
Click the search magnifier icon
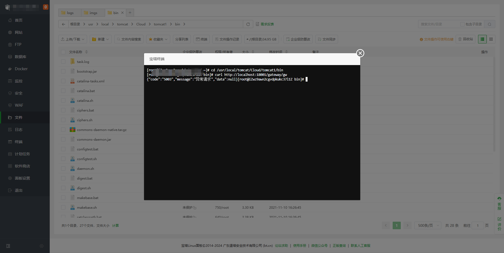(x=489, y=24)
